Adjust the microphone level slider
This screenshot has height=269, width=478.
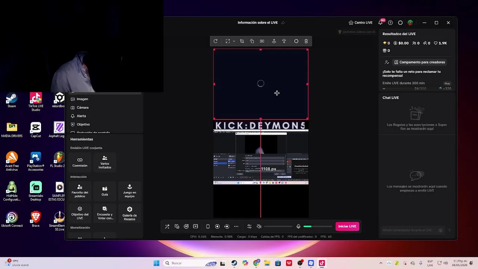(318, 226)
